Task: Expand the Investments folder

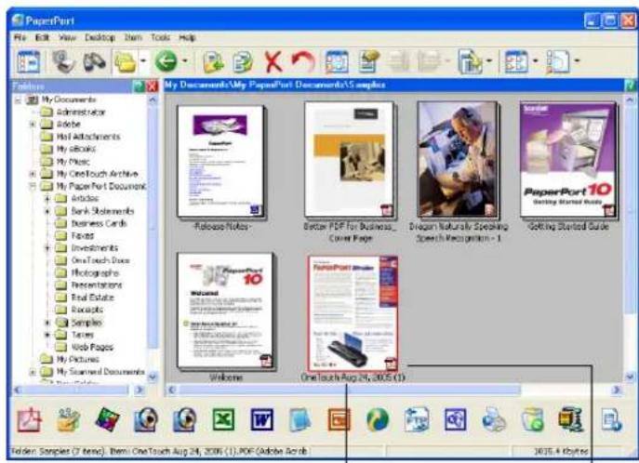Action: point(47,248)
